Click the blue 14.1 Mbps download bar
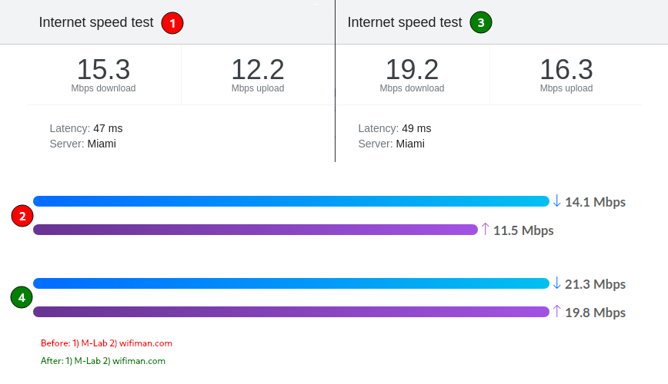The height and width of the screenshot is (384, 668). click(x=292, y=201)
